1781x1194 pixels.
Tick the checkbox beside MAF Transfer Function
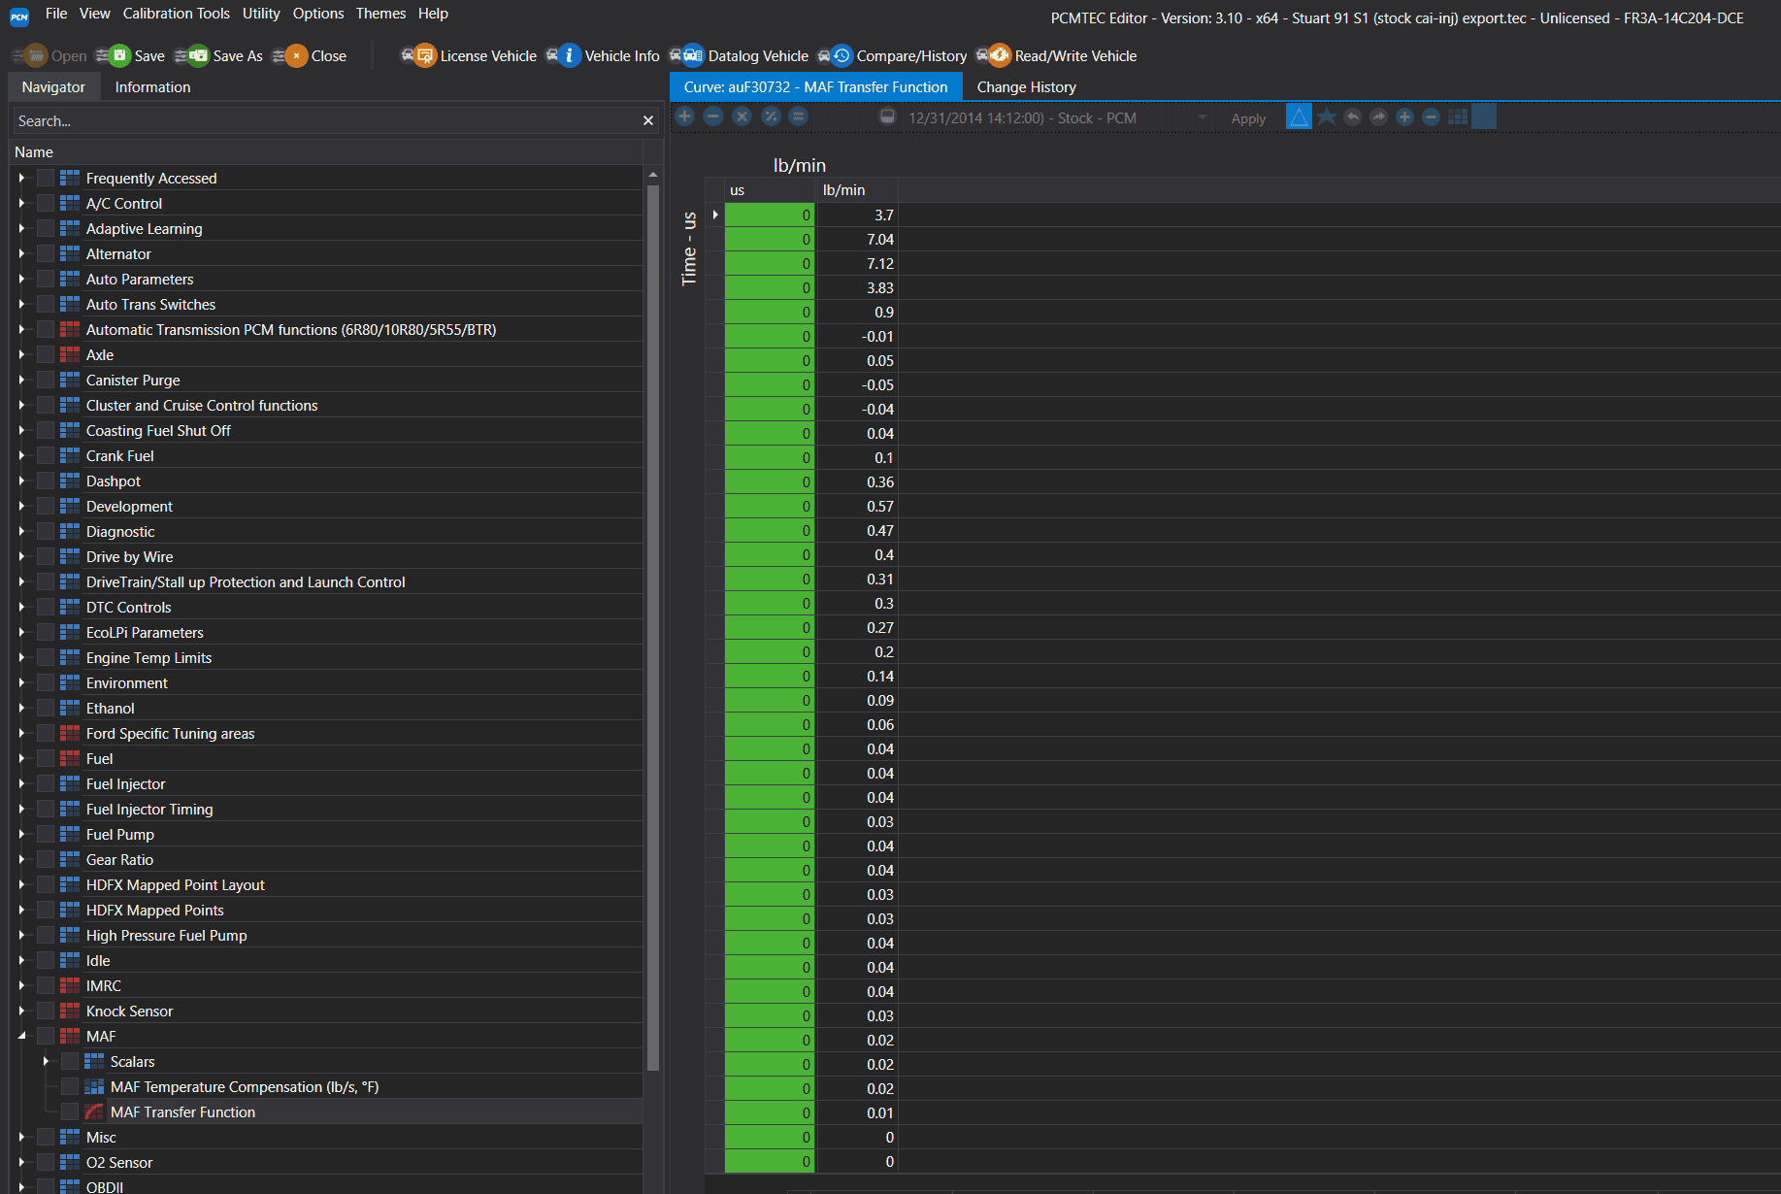click(x=70, y=1111)
